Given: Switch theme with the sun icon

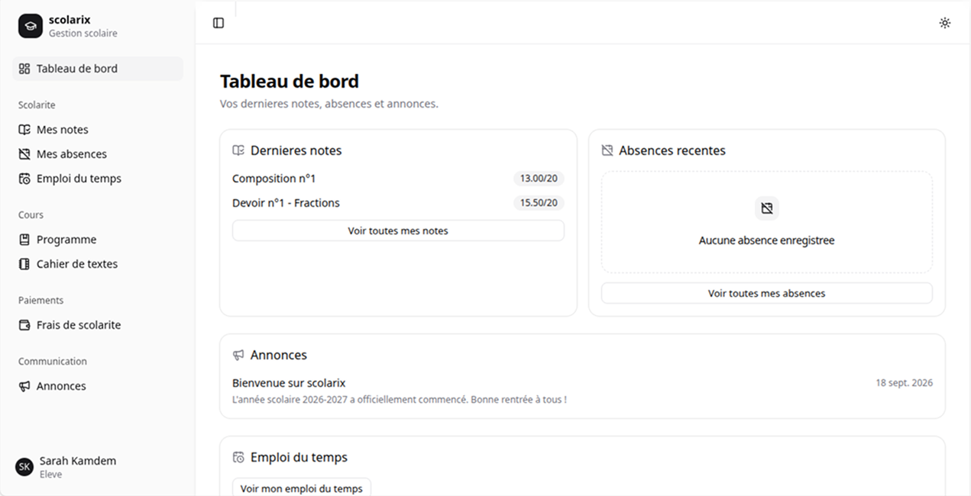Looking at the screenshot, I should 945,23.
